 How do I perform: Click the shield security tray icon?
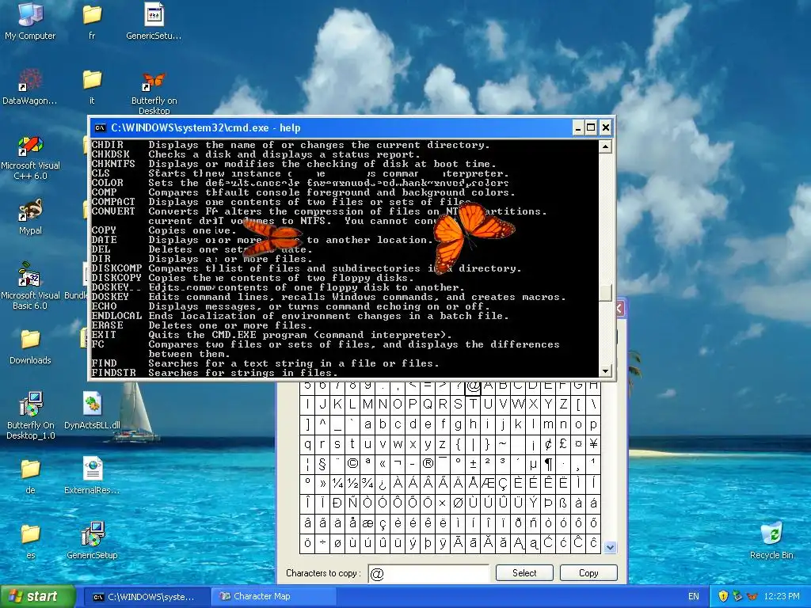(x=723, y=596)
